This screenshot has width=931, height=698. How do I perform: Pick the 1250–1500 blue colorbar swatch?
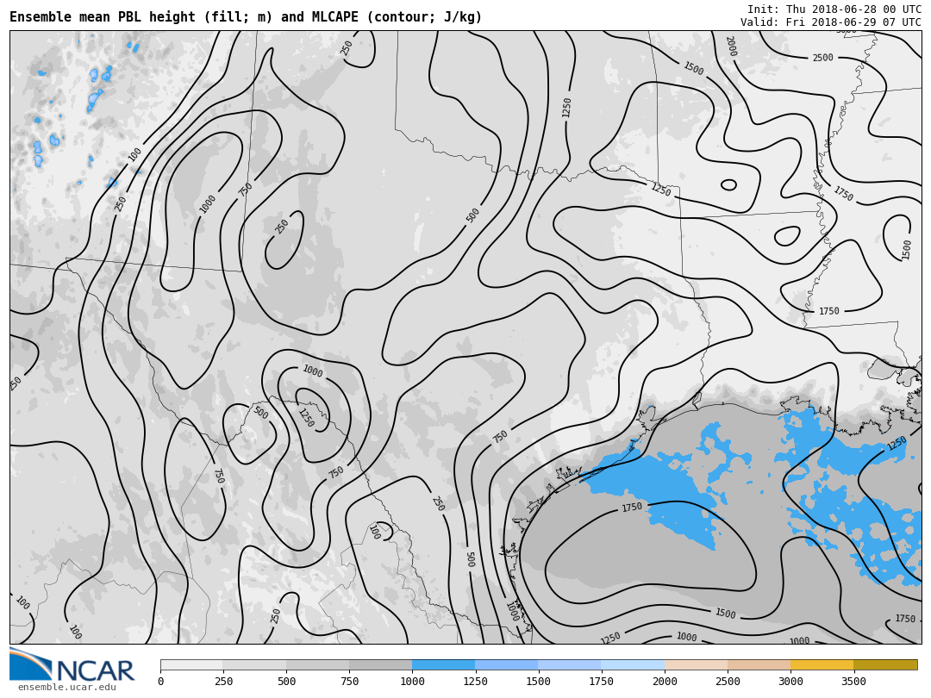click(506, 665)
